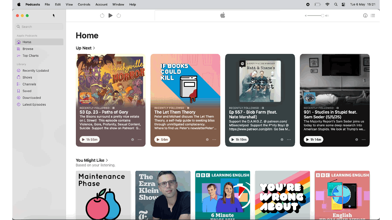Click the play button in toolbar

click(110, 16)
